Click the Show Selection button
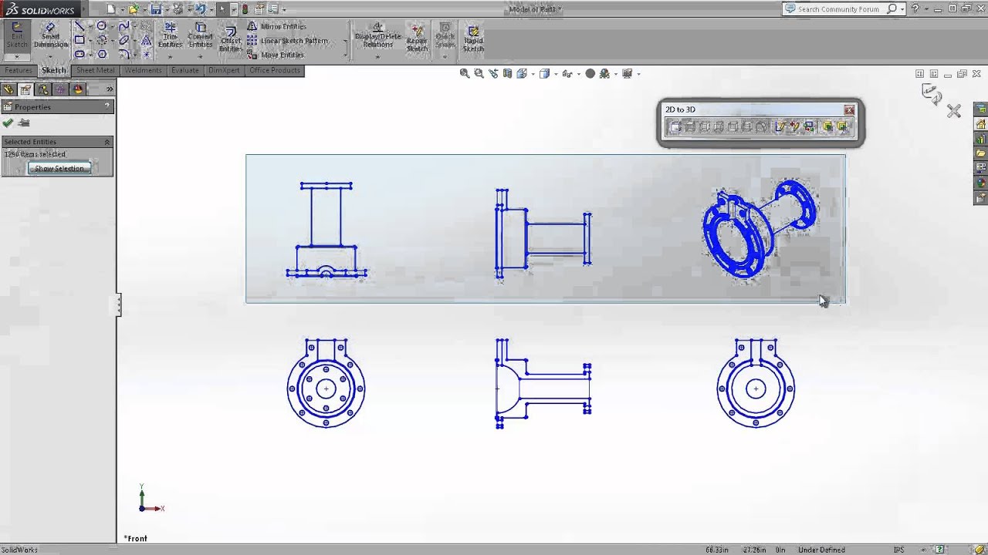This screenshot has height=555, width=988. 59,168
